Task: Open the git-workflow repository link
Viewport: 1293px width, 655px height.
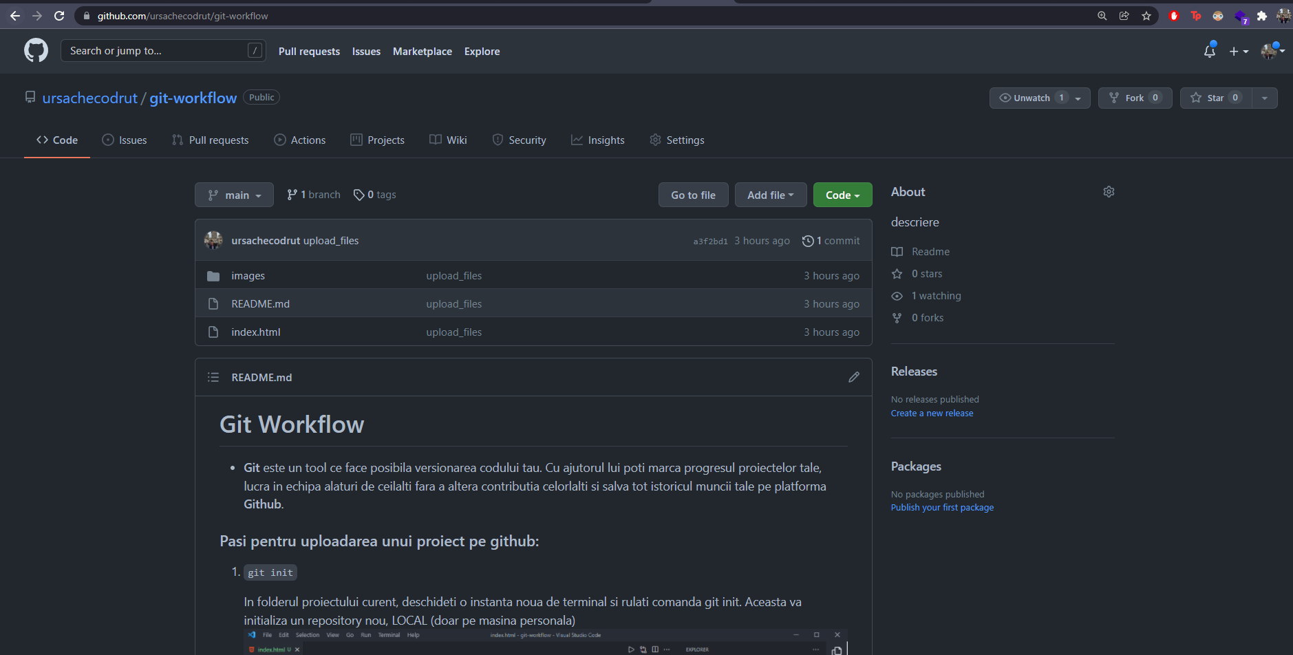Action: (x=193, y=98)
